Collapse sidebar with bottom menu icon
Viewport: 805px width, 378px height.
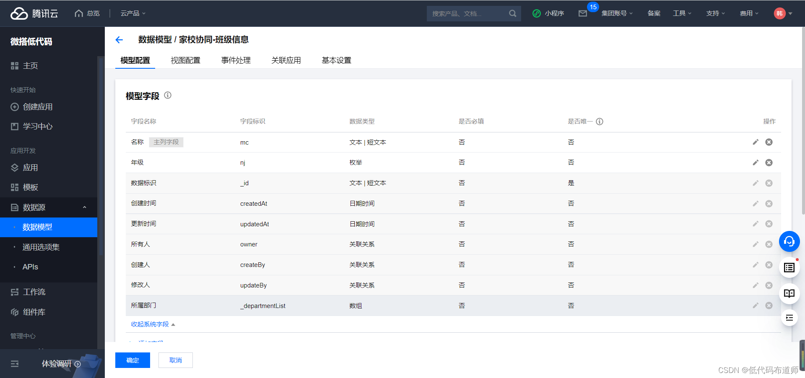(15, 364)
